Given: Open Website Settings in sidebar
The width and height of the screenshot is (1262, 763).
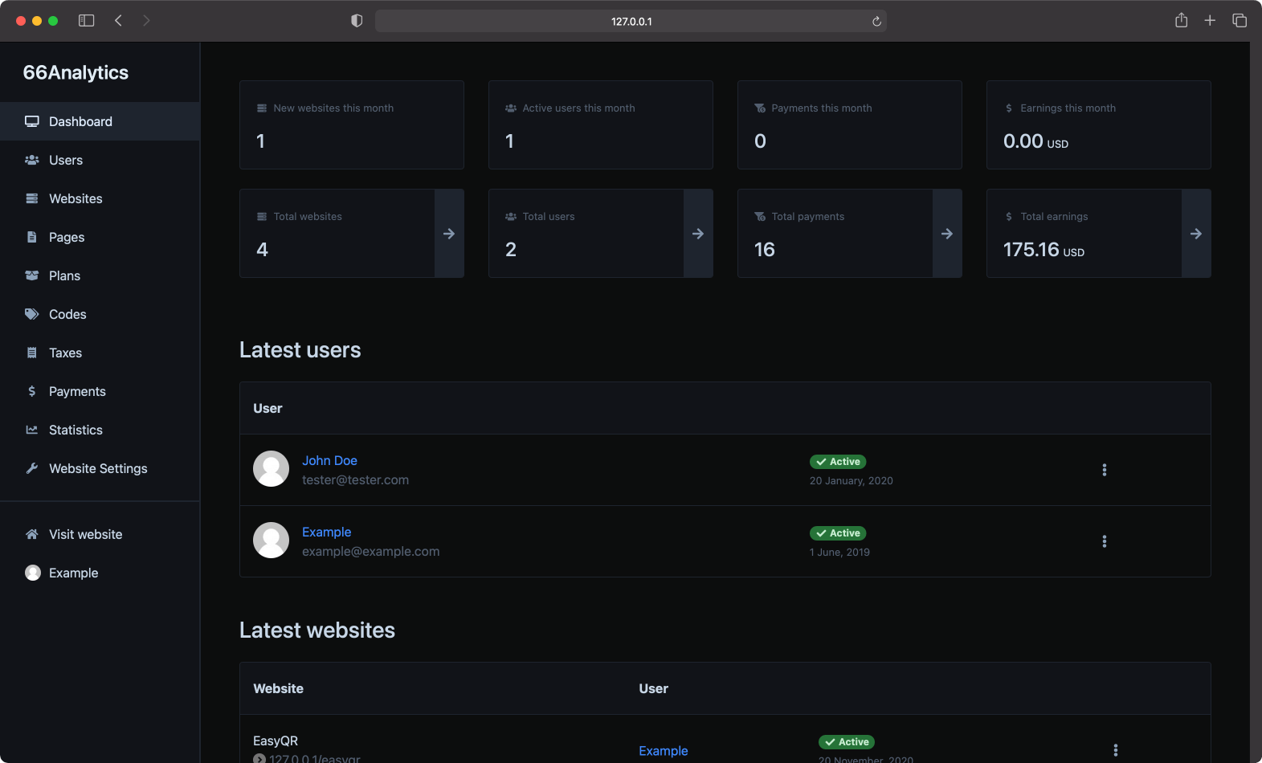Looking at the screenshot, I should [100, 468].
